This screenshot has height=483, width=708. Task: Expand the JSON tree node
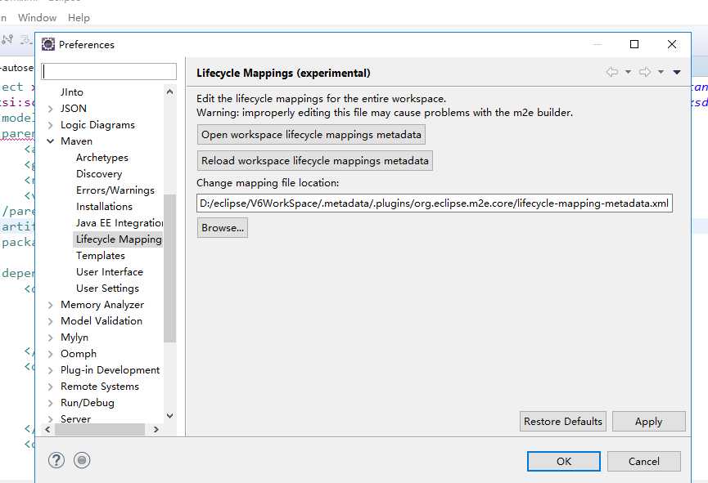pos(50,109)
